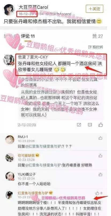Viewport: 111px width, 216px height.
Task: Open the 大豆菜菜Carol username at top
Action: pos(33,7)
